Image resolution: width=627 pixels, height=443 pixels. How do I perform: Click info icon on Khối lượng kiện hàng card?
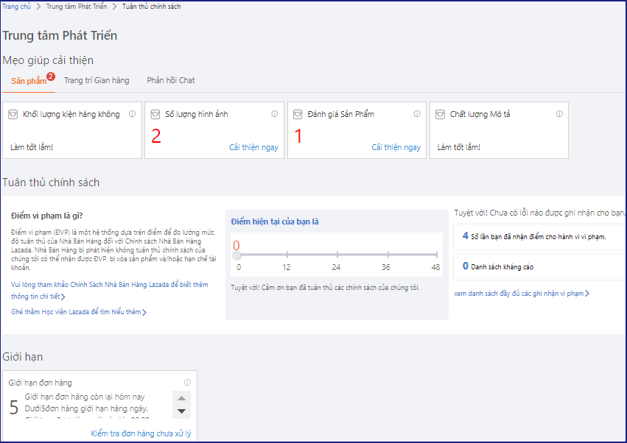[132, 114]
